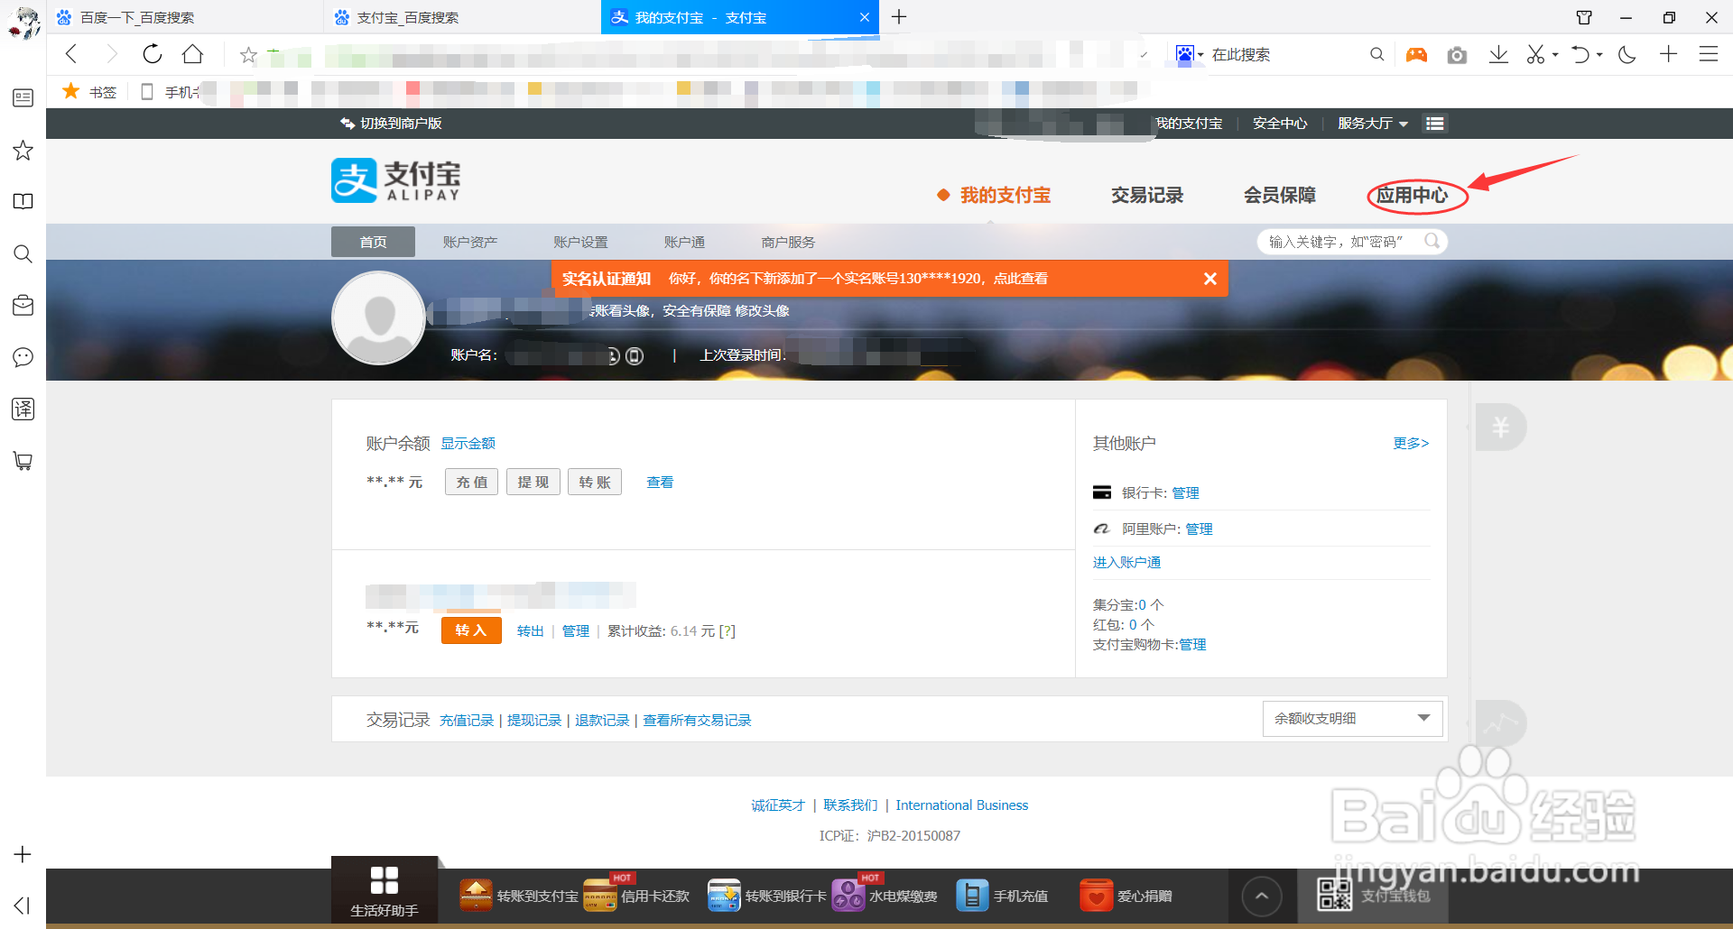
Task: Select the 账户设置 sub-tab
Action: click(580, 242)
